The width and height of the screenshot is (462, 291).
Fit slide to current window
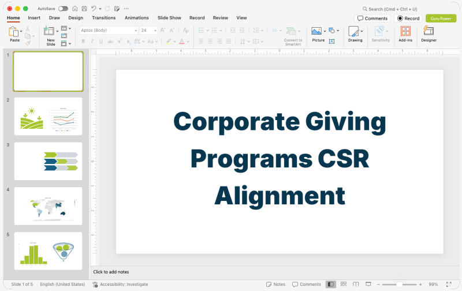click(x=449, y=284)
